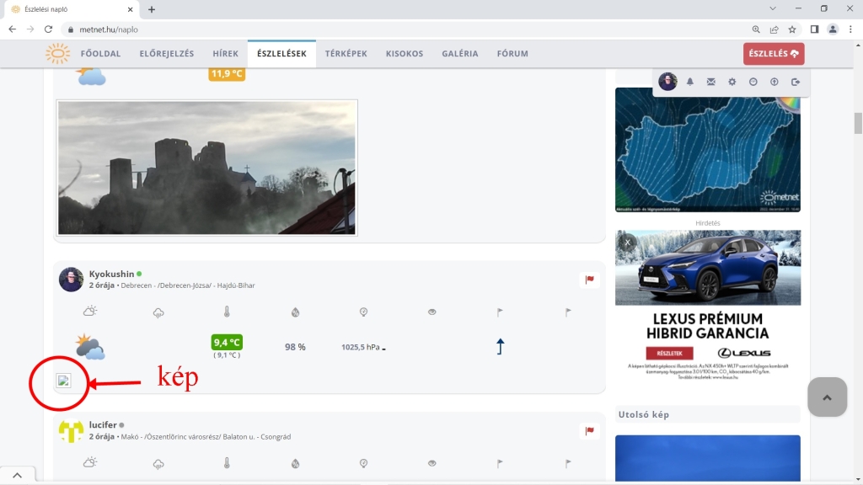
Task: Bookmark this page with the star icon
Action: (x=792, y=29)
